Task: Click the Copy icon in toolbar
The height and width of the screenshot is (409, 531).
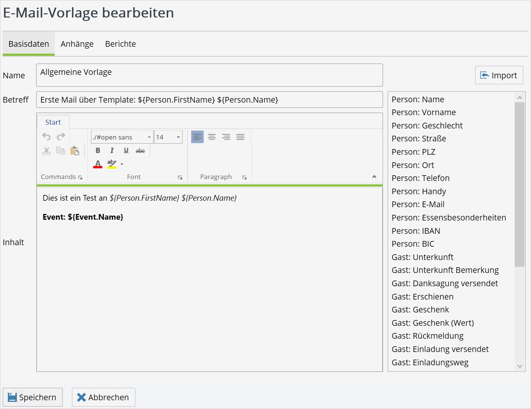Action: tap(60, 151)
